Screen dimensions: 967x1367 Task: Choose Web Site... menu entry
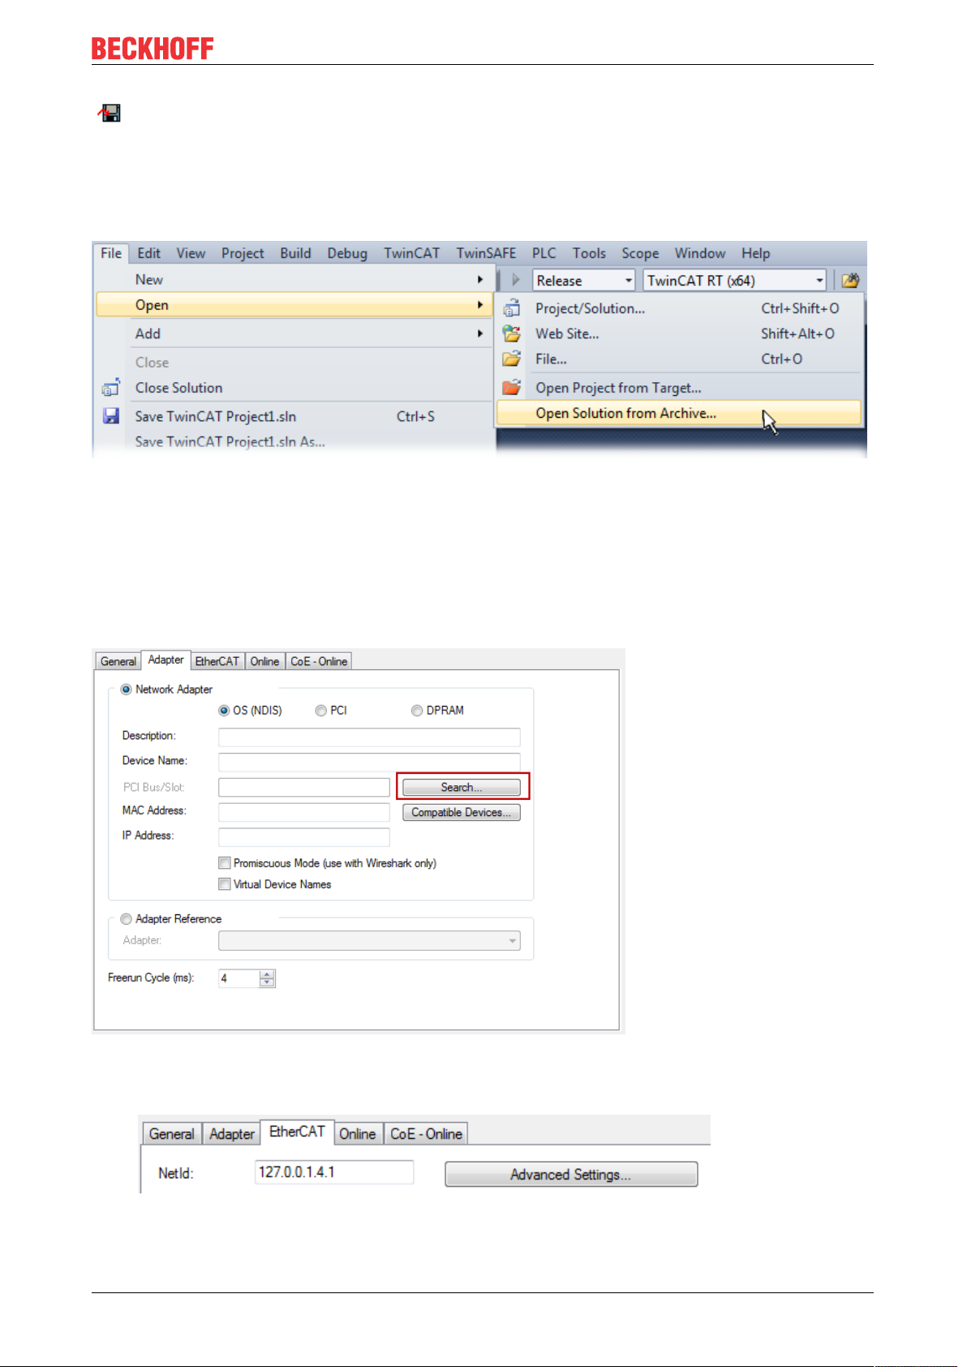coord(678,333)
